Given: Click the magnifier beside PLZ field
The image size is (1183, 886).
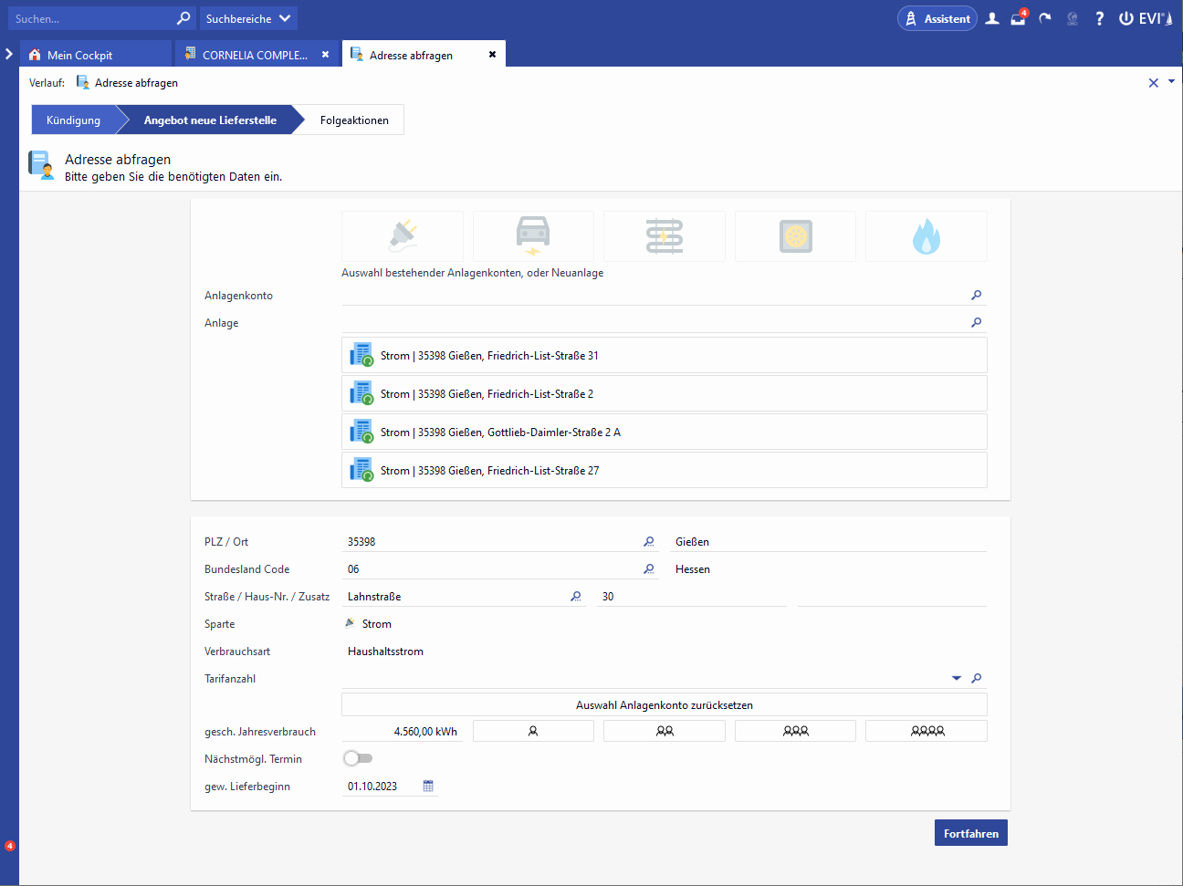Looking at the screenshot, I should pyautogui.click(x=649, y=542).
